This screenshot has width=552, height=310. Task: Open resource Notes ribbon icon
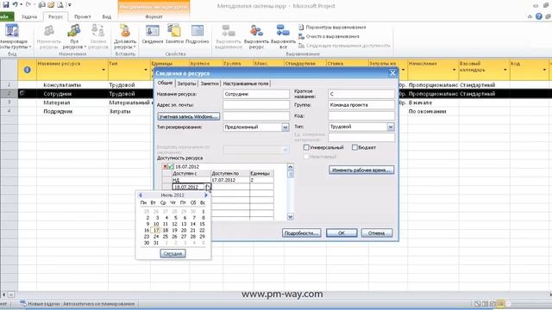174,31
